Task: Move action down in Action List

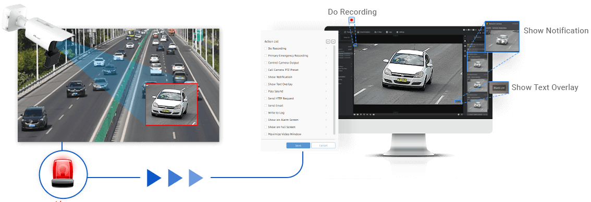Action: (x=333, y=42)
